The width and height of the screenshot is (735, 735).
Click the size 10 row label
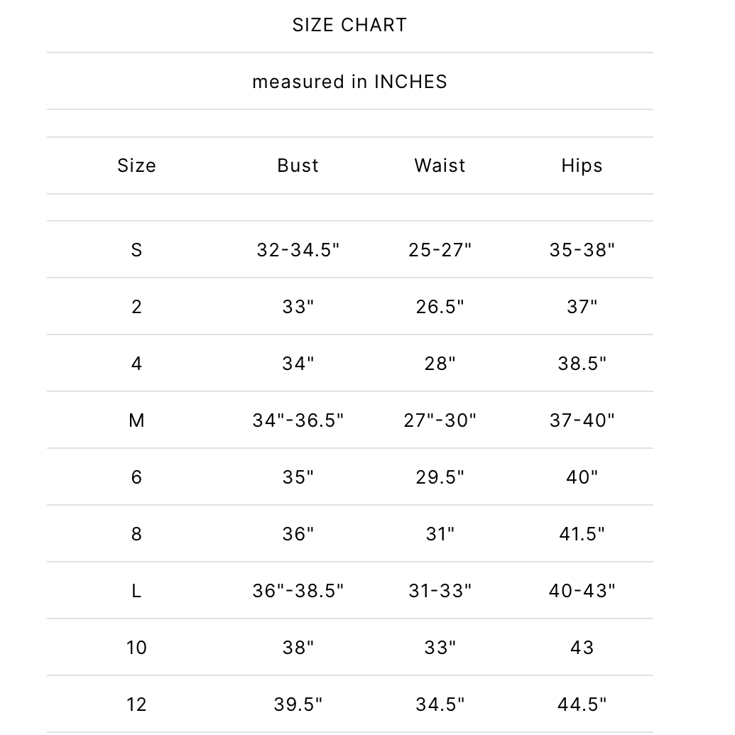(136, 648)
